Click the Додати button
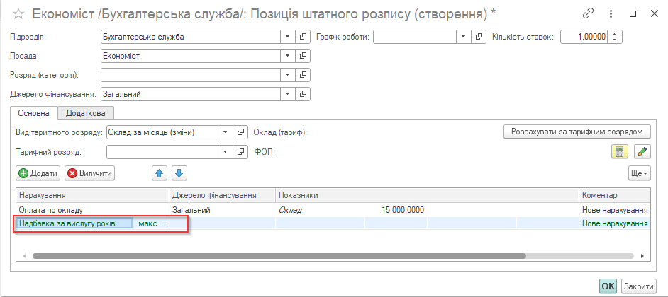Screen dimensions: 668x297 click(x=38, y=173)
